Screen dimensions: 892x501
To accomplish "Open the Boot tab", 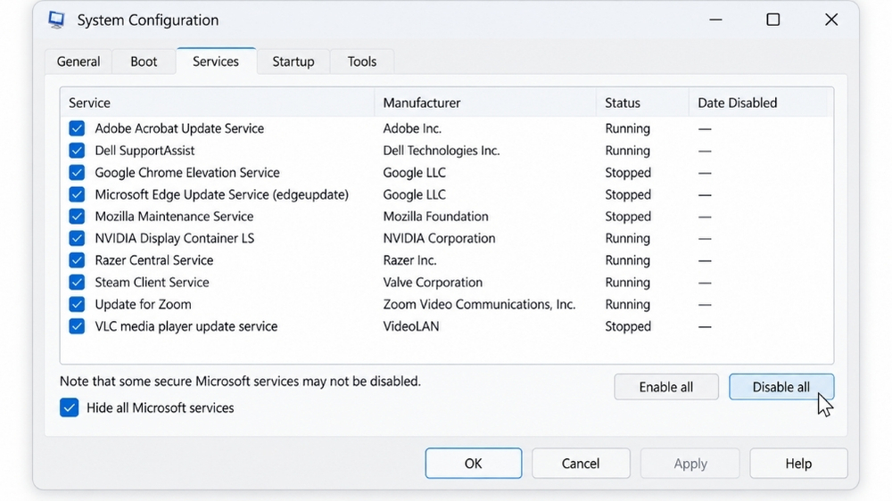I will (144, 62).
